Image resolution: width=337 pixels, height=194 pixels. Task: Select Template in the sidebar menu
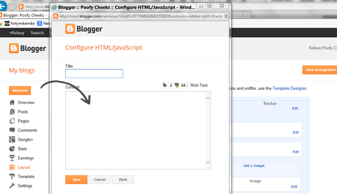(26, 176)
